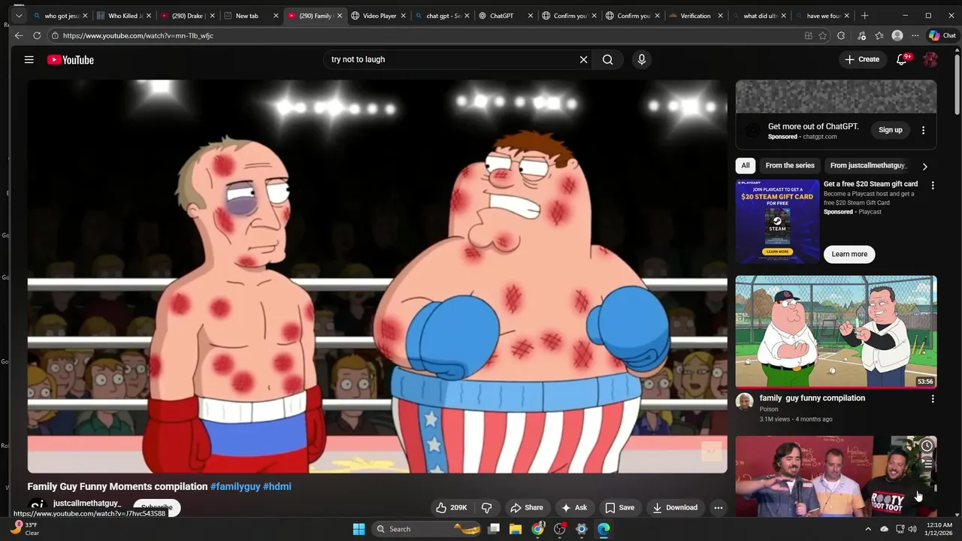Open the weather widget showing 33°F
Screen dimensions: 962x541
pyautogui.click(x=25, y=529)
